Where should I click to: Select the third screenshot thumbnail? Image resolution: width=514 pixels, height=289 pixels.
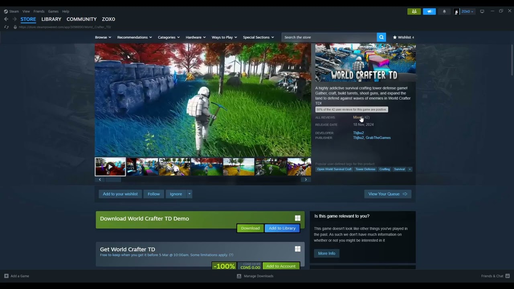click(174, 167)
